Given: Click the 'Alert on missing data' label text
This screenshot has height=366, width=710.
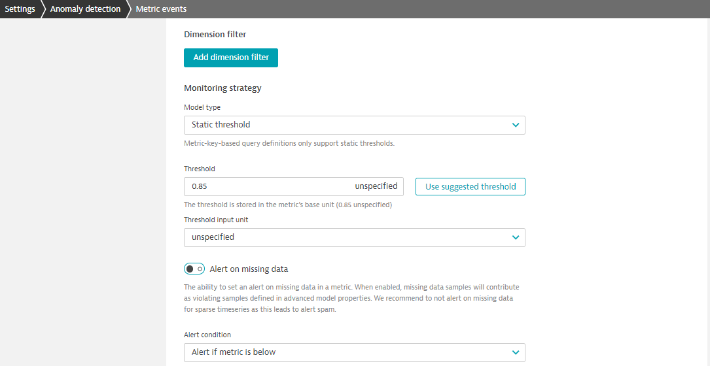Looking at the screenshot, I should (249, 269).
